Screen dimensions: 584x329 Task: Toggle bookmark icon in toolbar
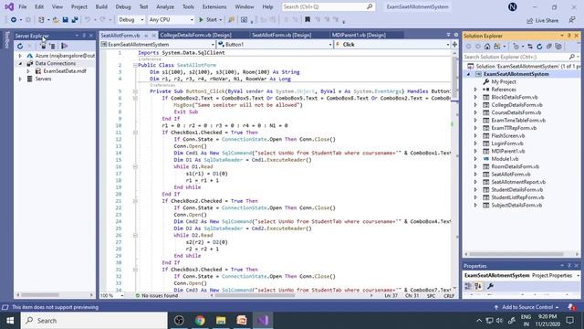click(308, 20)
